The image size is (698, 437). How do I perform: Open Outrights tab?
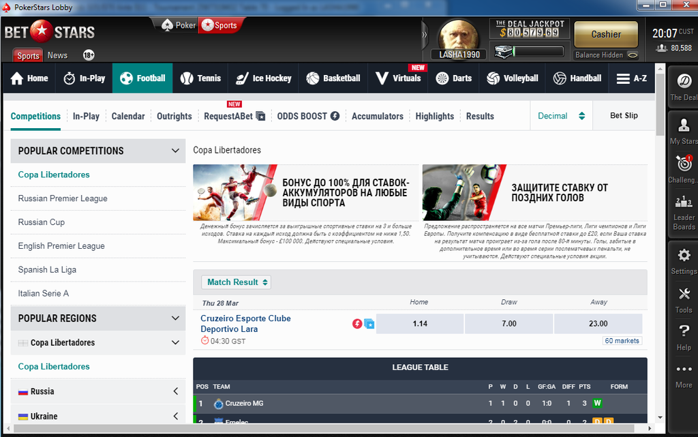coord(174,116)
